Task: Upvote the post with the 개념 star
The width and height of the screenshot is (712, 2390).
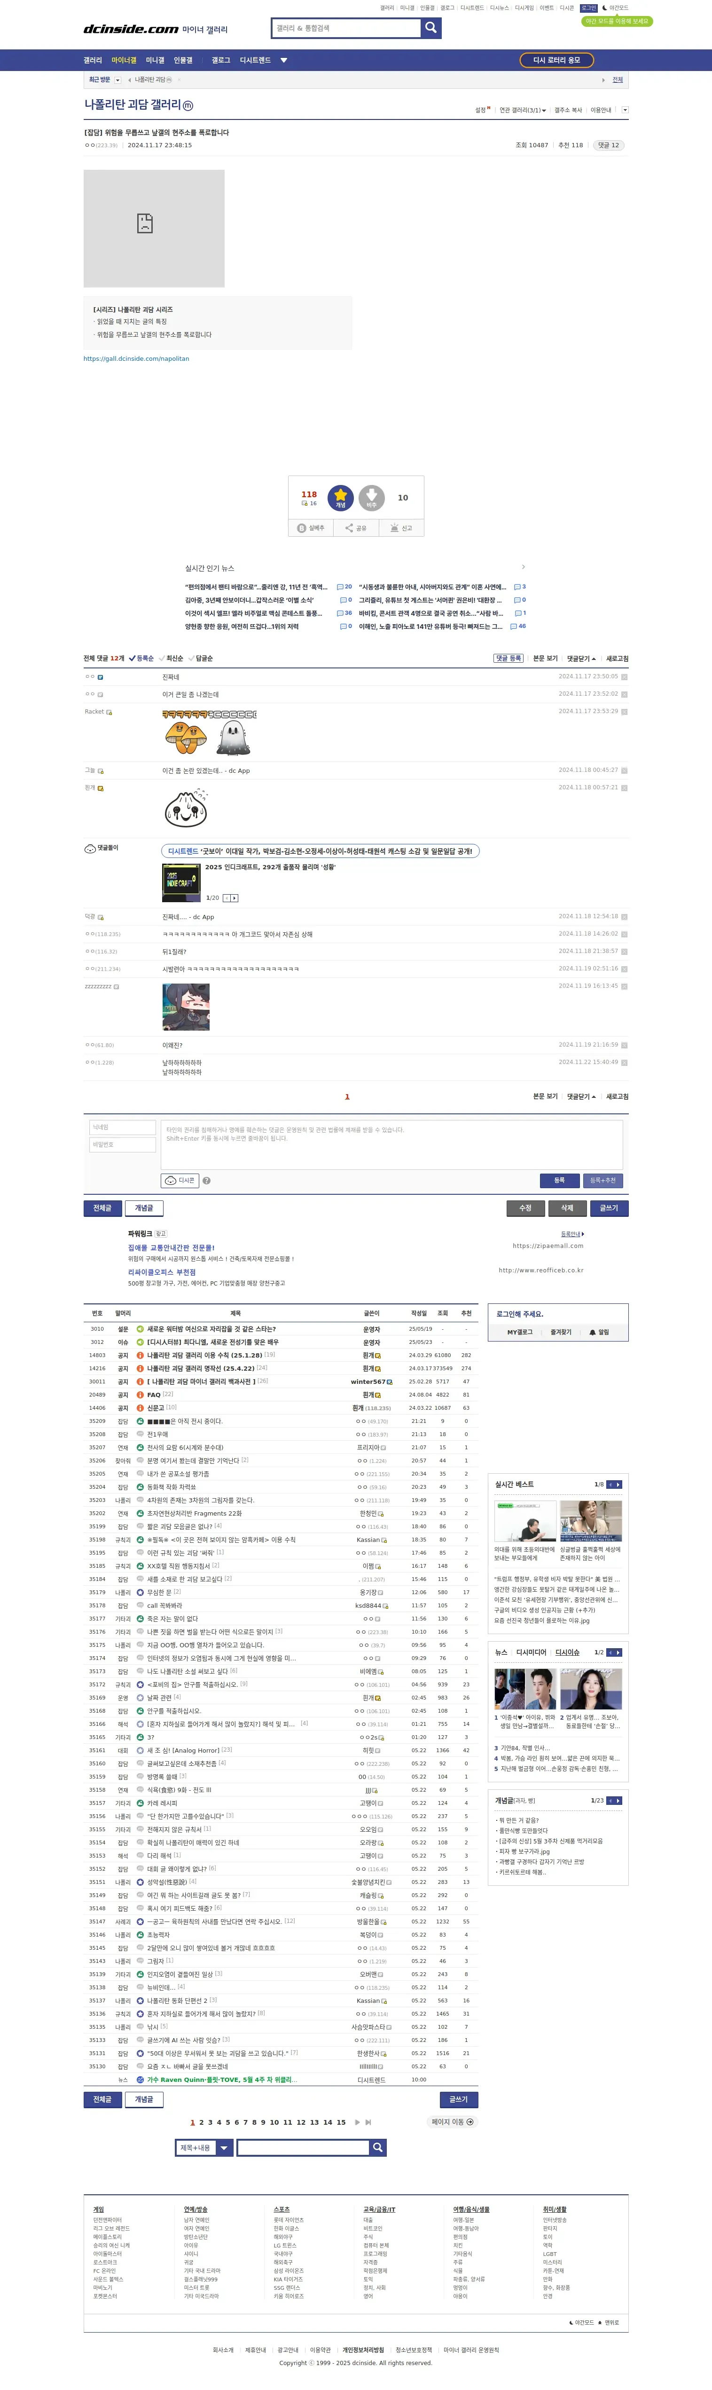Action: coord(340,497)
